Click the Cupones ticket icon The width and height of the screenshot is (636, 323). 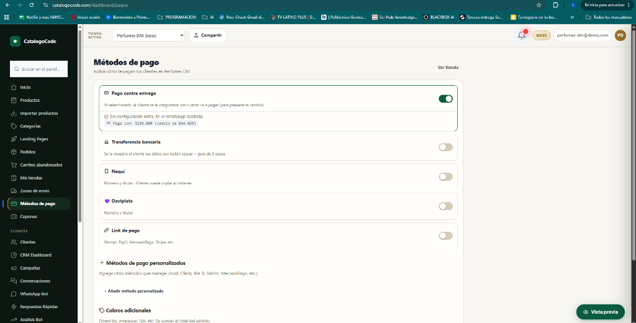pos(14,217)
